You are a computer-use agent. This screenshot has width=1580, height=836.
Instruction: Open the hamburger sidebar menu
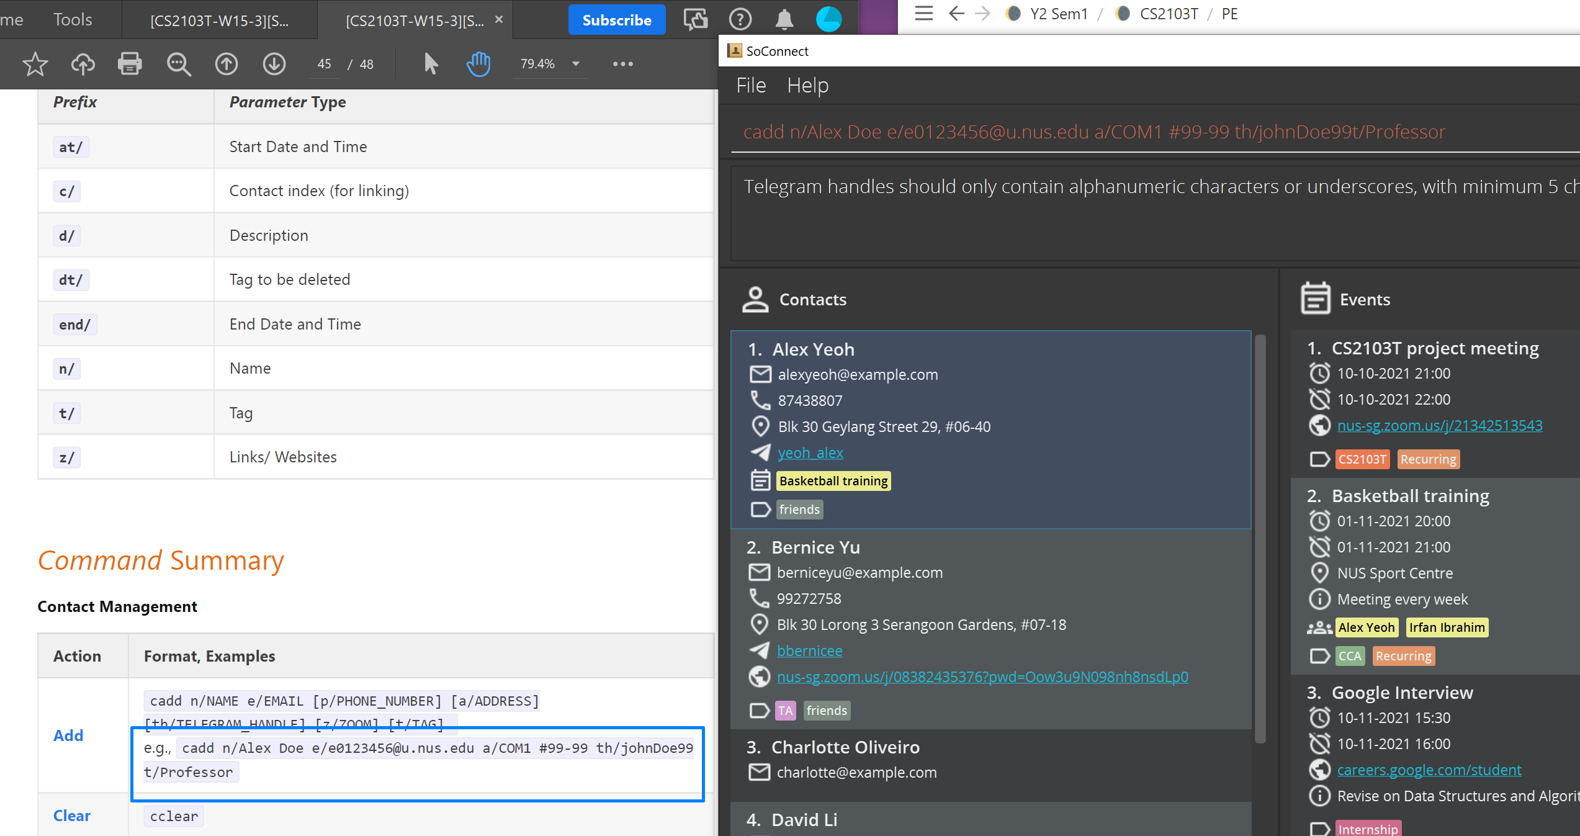923,14
